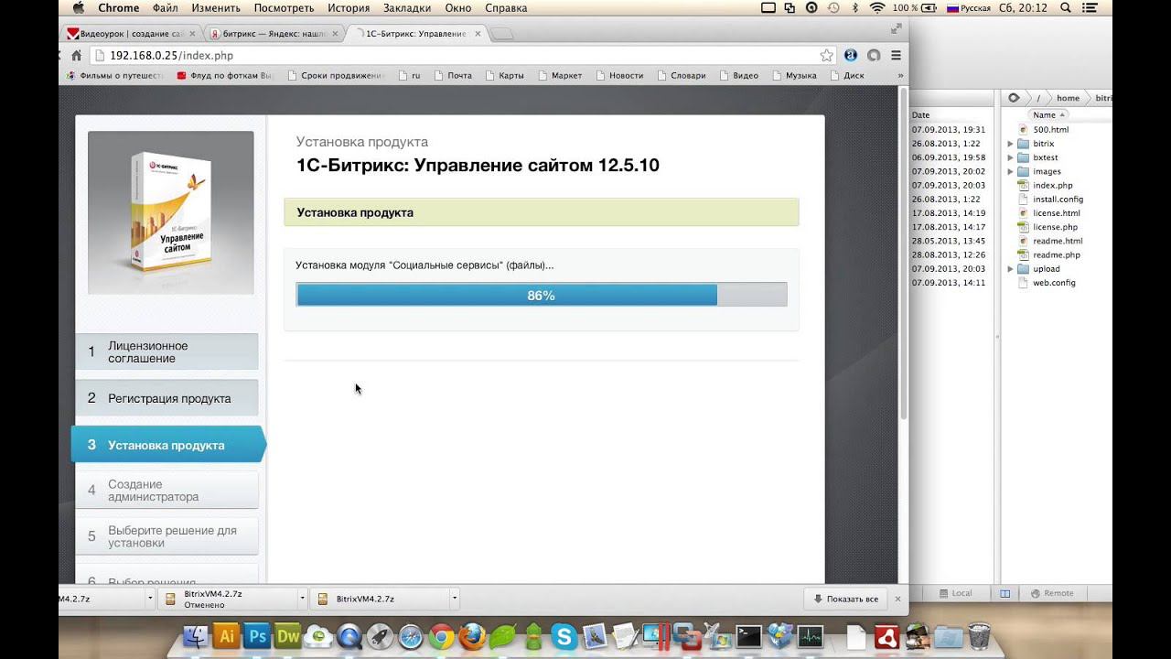Open dropdown for the cancelled BitrixVM4.2.7z download
This screenshot has width=1171, height=659.
click(302, 600)
